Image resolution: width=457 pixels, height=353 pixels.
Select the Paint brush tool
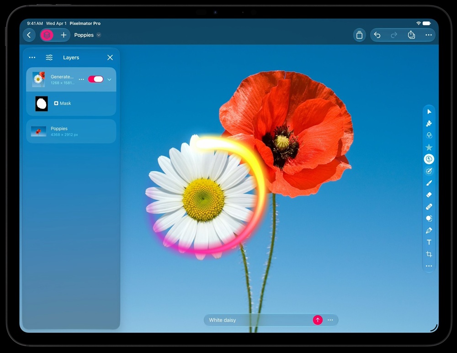pos(429,183)
